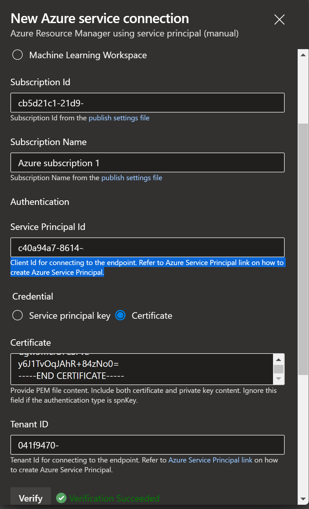Focus the Subscription Name input box

click(x=148, y=163)
